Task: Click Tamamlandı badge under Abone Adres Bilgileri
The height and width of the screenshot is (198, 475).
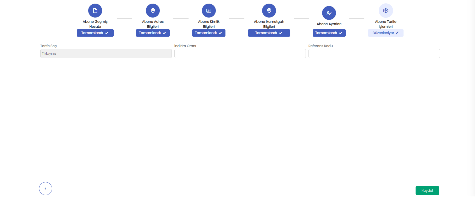Action: click(153, 33)
